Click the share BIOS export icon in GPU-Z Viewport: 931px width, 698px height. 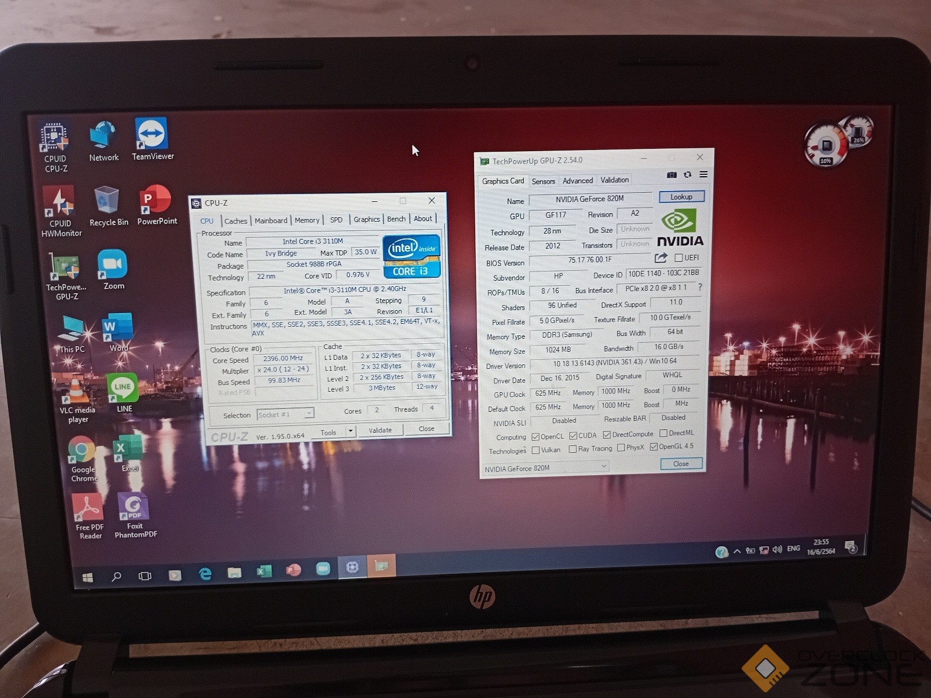click(661, 258)
